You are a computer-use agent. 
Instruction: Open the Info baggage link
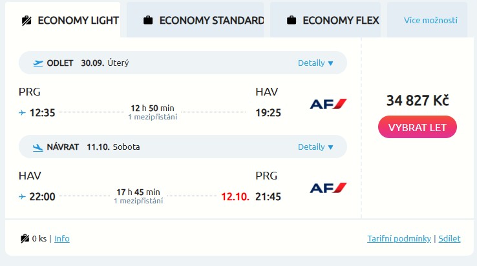click(62, 238)
